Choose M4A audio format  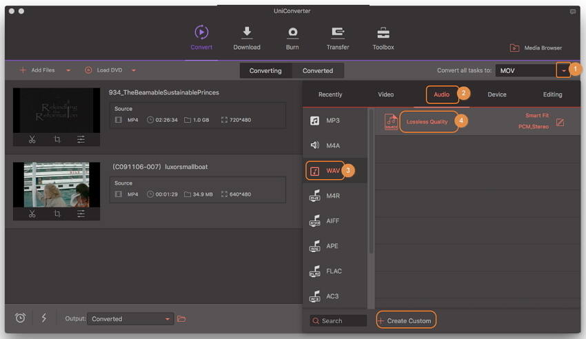[335, 145]
